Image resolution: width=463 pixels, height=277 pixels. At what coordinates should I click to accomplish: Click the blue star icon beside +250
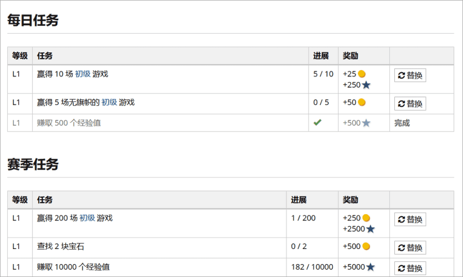(366, 85)
